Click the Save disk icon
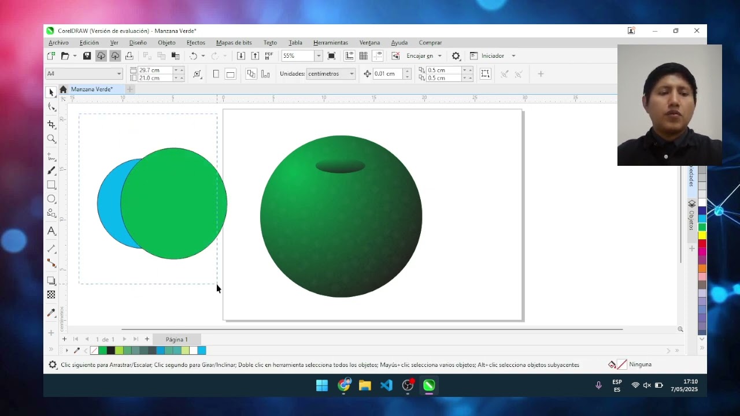740x416 pixels. point(87,56)
